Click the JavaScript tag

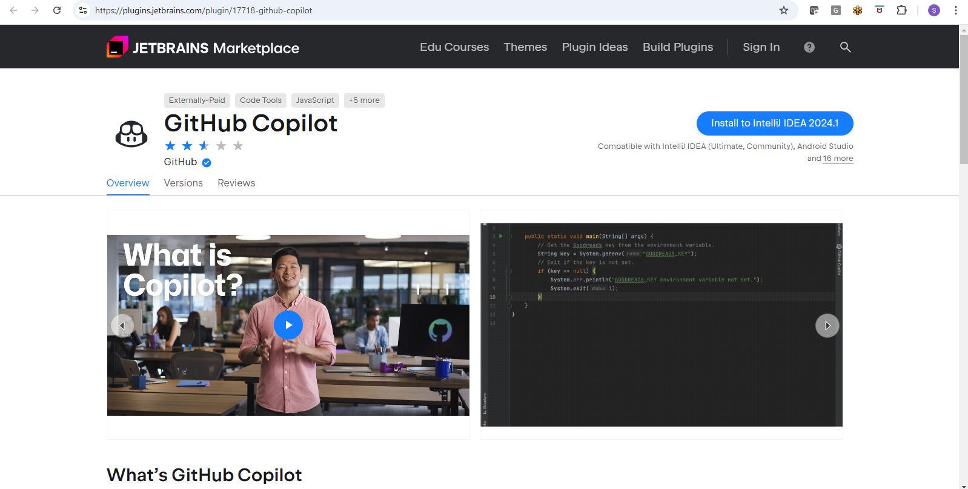click(315, 100)
